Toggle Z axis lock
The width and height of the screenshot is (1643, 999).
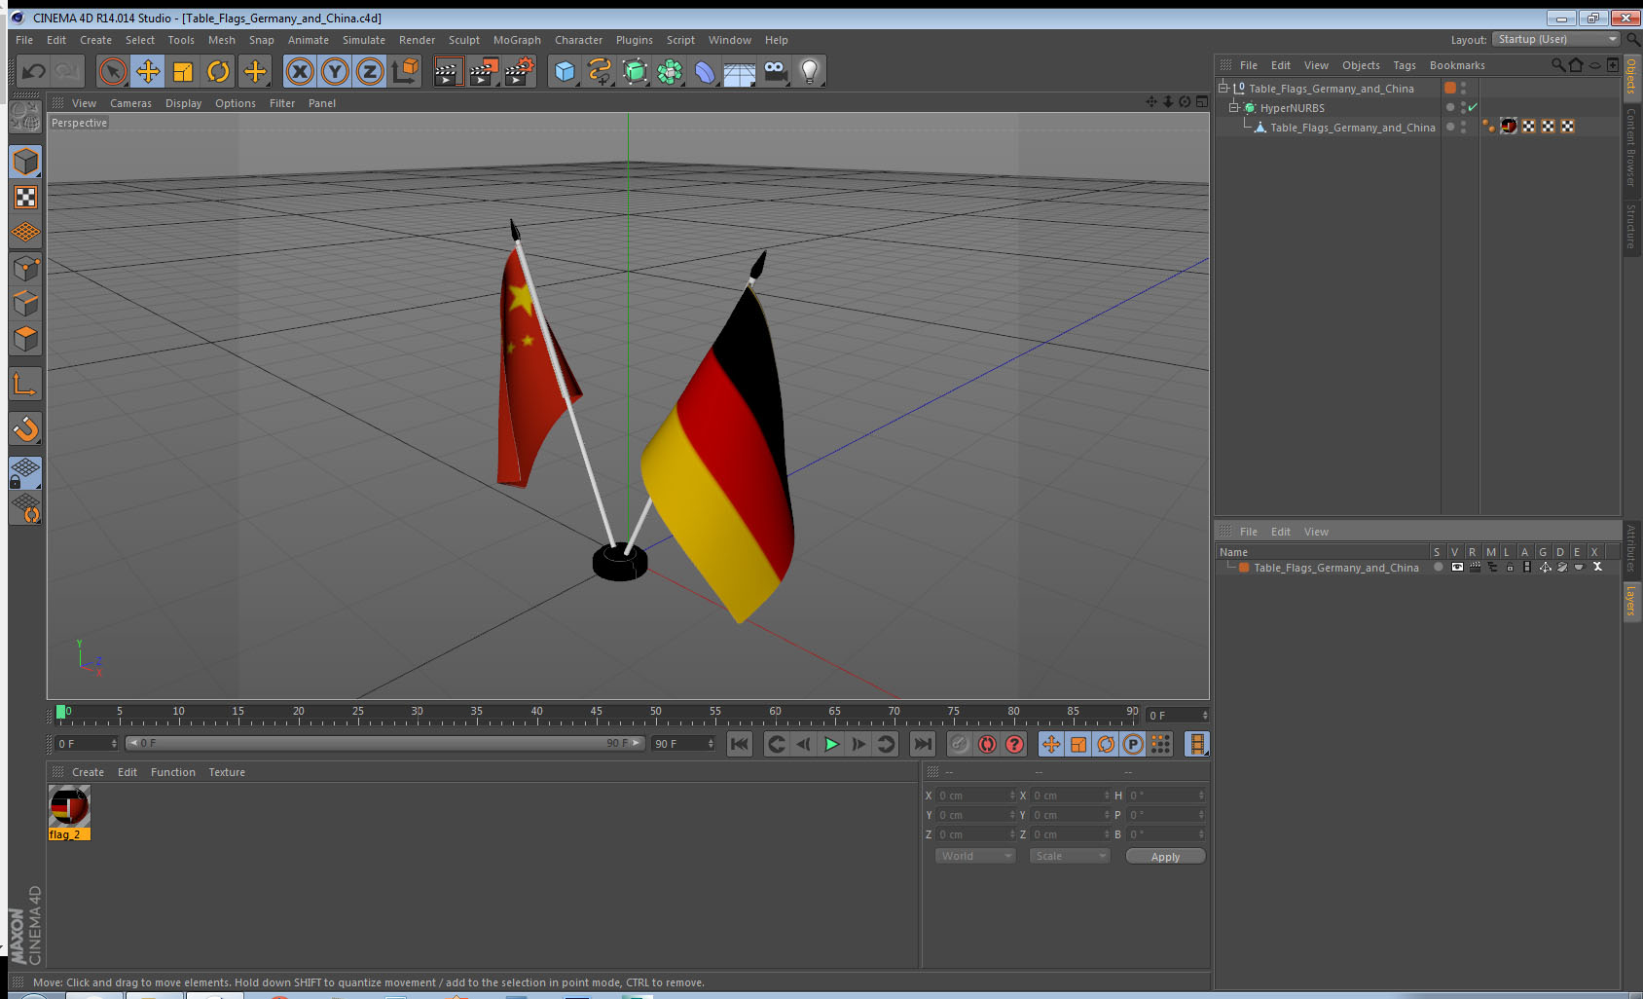point(370,71)
